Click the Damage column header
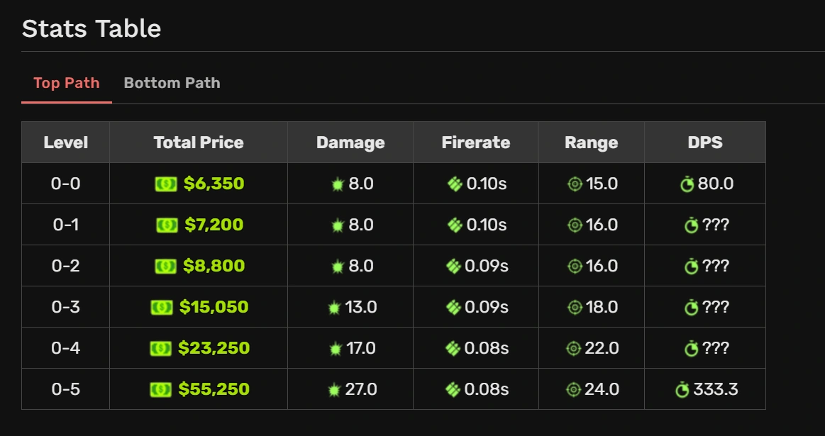Viewport: 825px width, 436px height. pos(350,142)
